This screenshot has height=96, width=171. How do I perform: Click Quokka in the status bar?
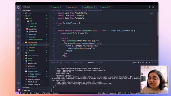click(56, 93)
